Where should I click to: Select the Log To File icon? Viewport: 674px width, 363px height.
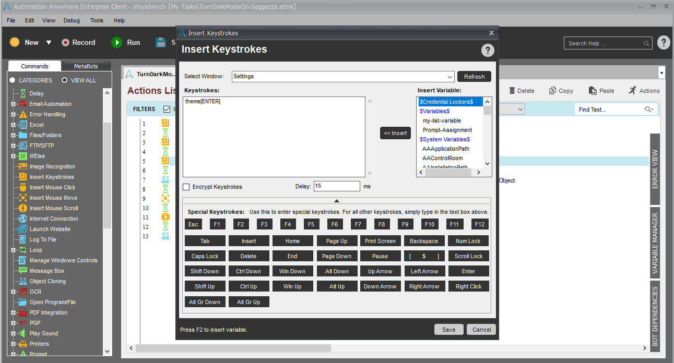pyautogui.click(x=23, y=239)
